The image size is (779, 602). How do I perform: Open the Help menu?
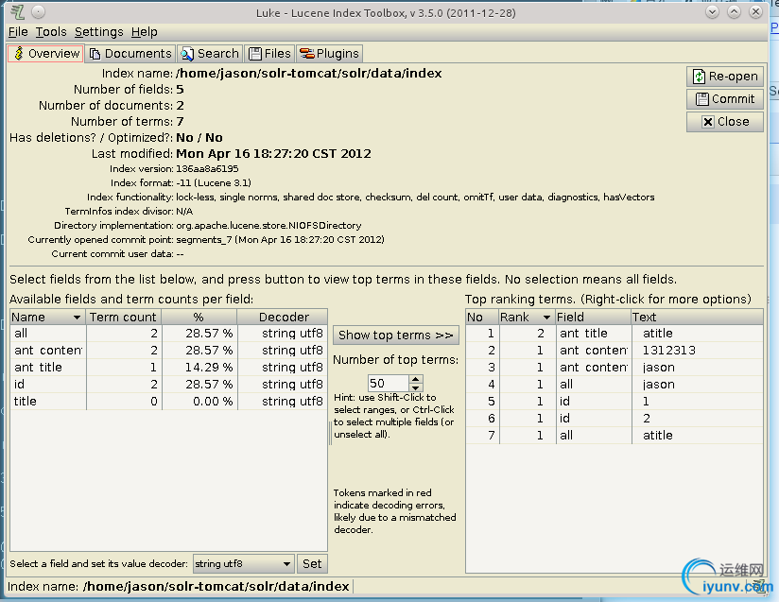145,32
